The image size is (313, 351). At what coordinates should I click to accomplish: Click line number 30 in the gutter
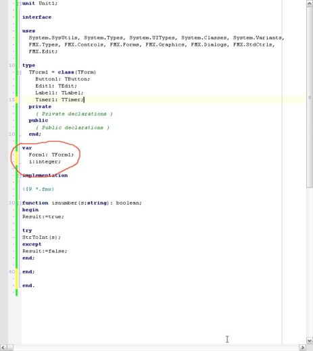click(x=11, y=203)
